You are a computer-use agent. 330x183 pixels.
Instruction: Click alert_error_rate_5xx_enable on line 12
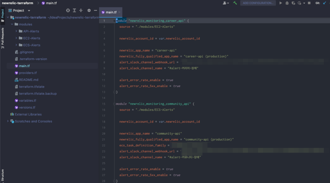click(143, 86)
